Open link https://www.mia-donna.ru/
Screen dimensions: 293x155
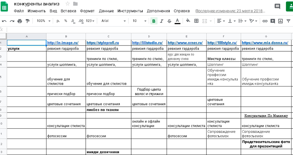(x=265, y=43)
